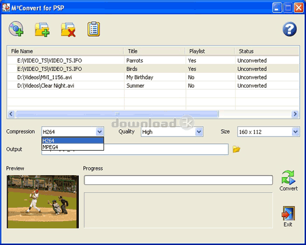The width and height of the screenshot is (306, 245).
Task: Open the Size dropdown showing 160 x 112
Action: 269,132
